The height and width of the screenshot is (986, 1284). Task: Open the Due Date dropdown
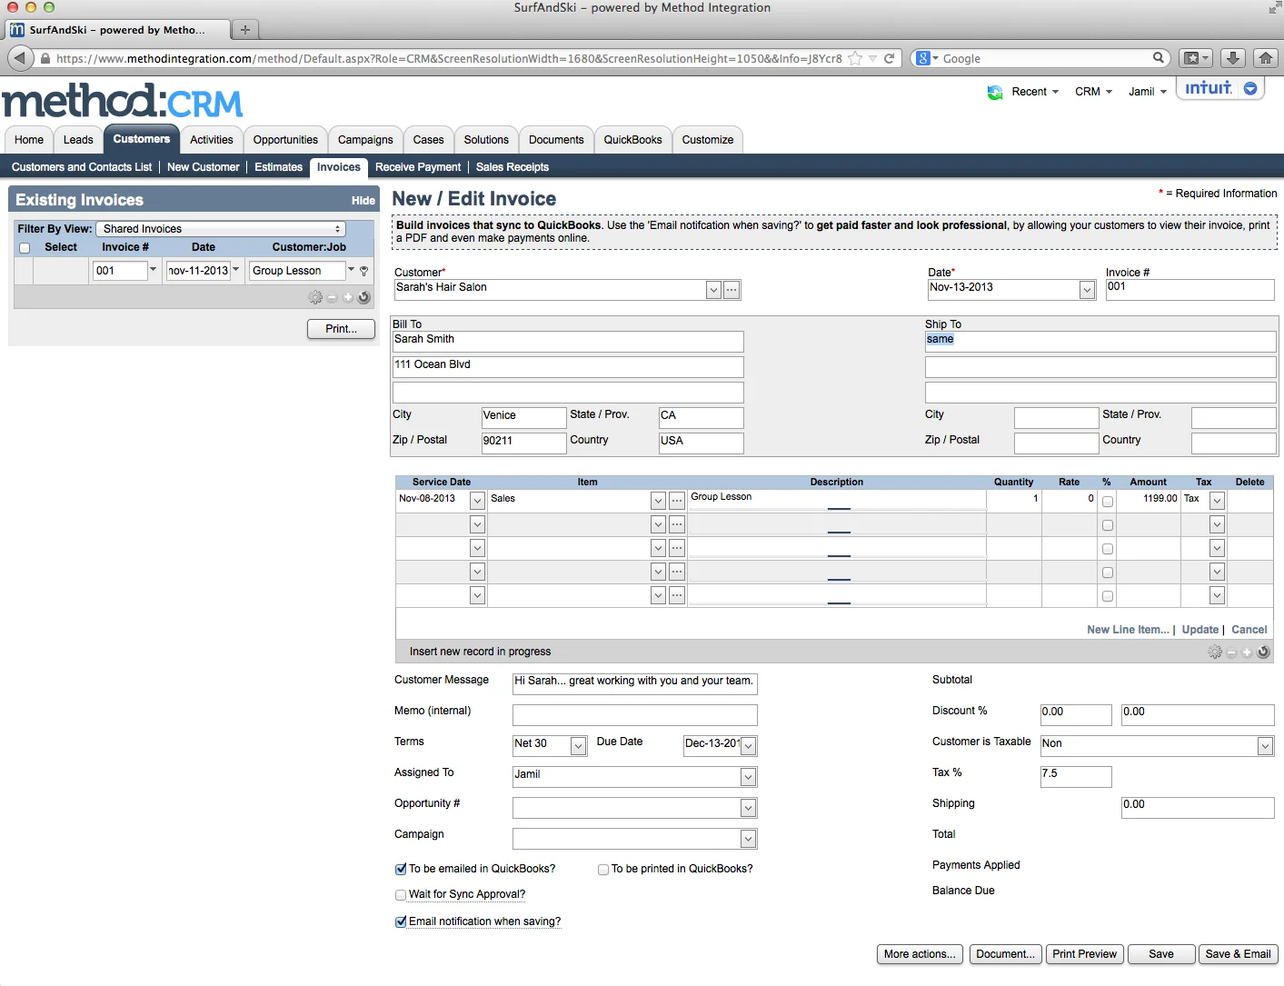748,746
